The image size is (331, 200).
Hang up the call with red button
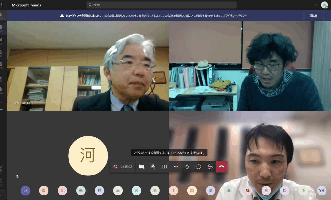coord(221,167)
